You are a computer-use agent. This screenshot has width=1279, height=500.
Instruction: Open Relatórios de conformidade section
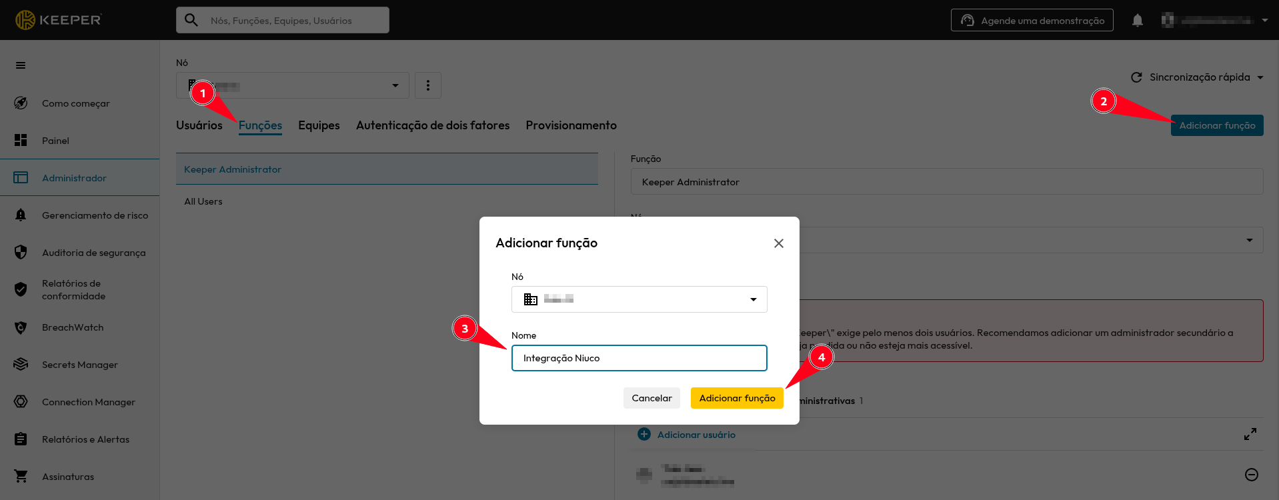pyautogui.click(x=80, y=290)
